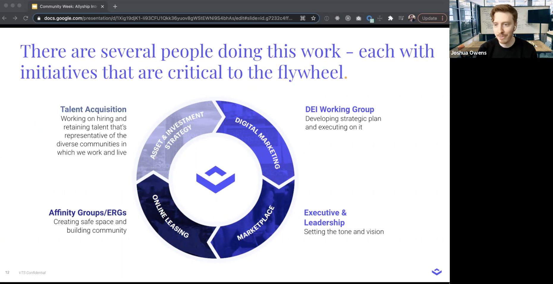Open the camera screenshot extension
Viewport: 553px width, 284px height.
tap(359, 18)
